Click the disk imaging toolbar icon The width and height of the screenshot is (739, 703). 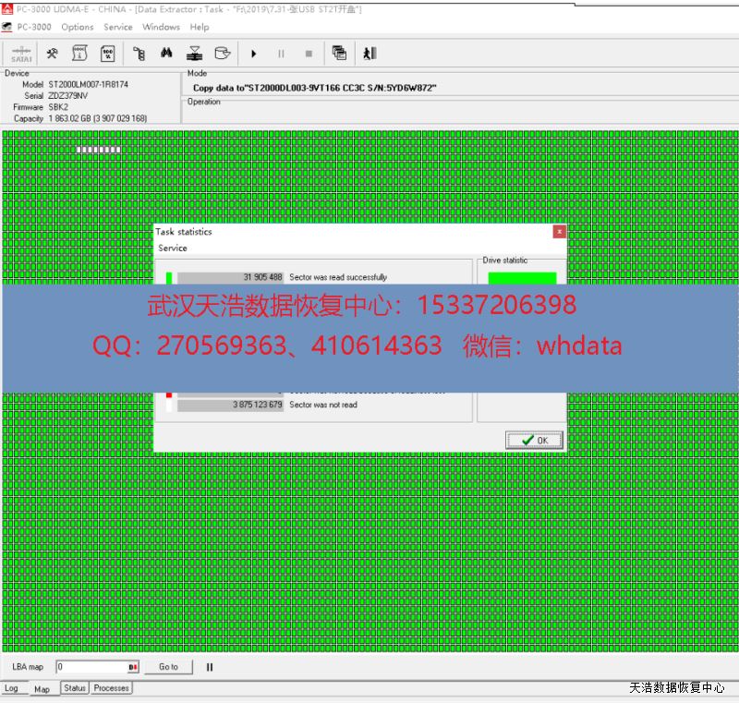point(194,54)
